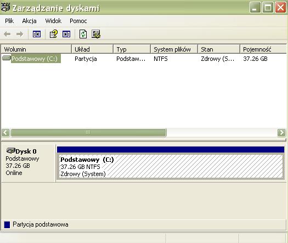Open the disk settings toolbar icon

[96, 34]
